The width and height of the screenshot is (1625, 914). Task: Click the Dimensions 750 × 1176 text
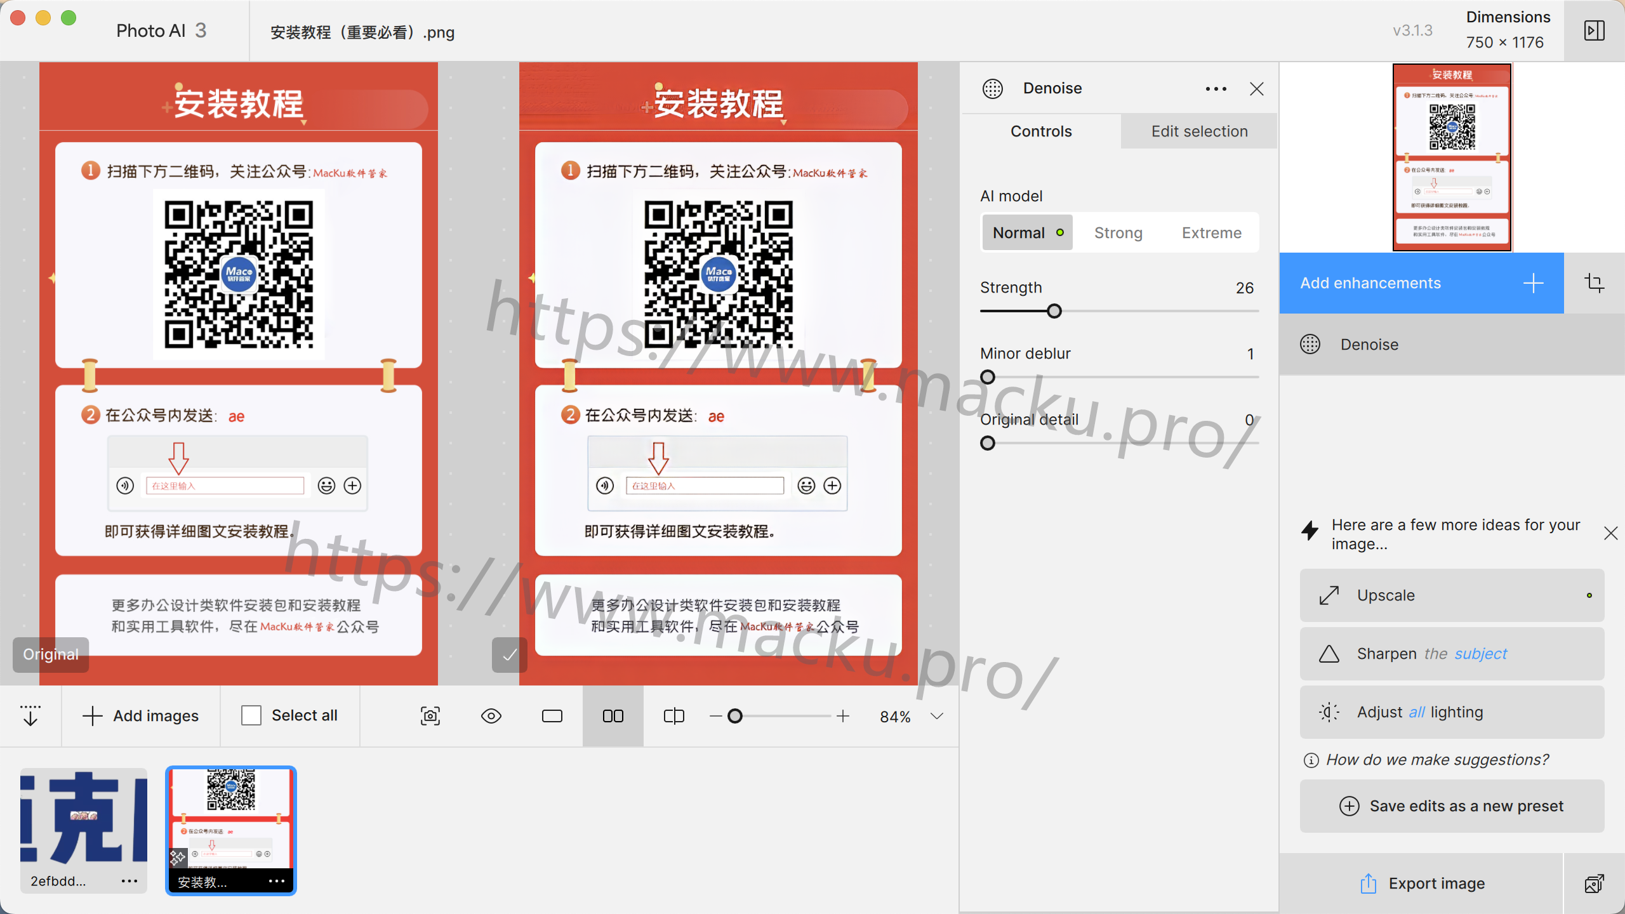pos(1508,30)
